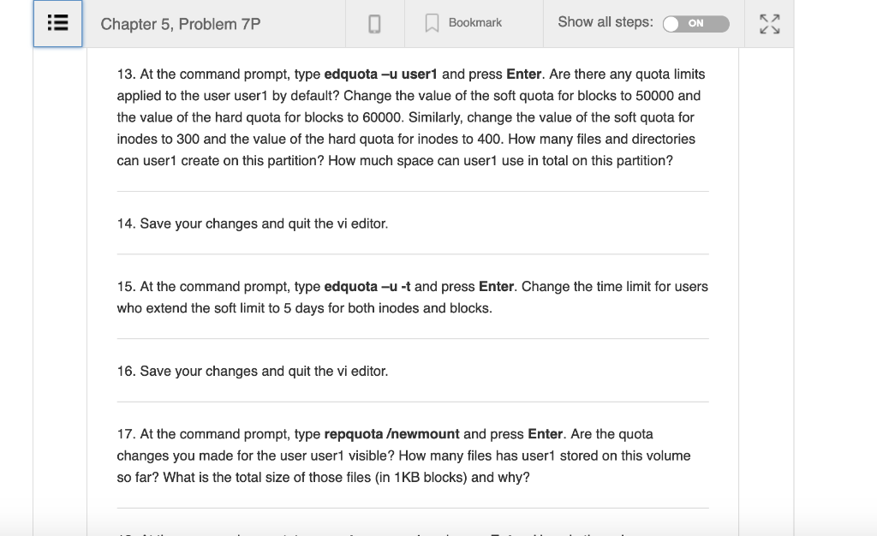Expand the solution to fullscreen

(770, 24)
